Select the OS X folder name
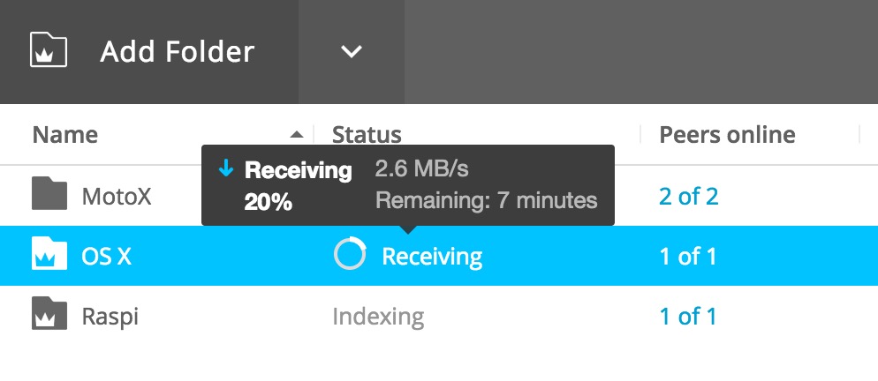 coord(106,257)
